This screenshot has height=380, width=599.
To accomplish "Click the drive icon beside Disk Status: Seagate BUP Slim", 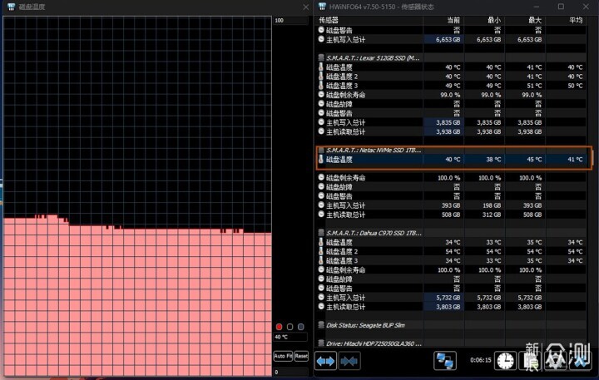I will 321,325.
